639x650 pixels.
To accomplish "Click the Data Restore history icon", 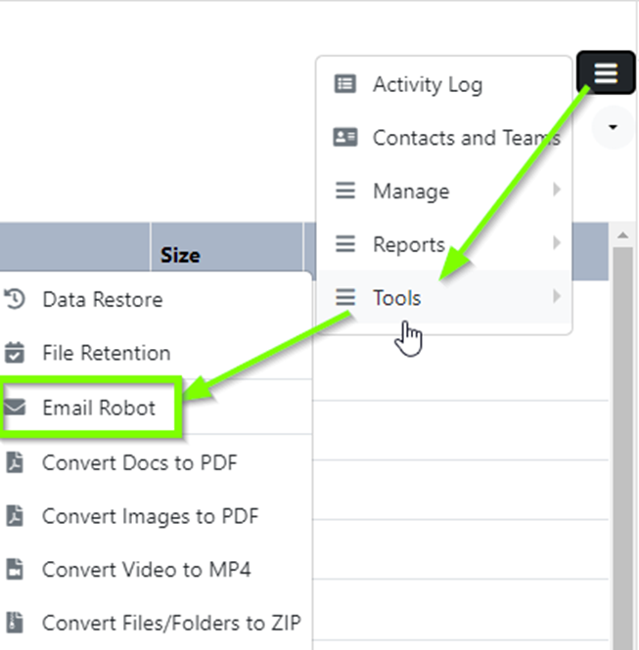I will 15,299.
